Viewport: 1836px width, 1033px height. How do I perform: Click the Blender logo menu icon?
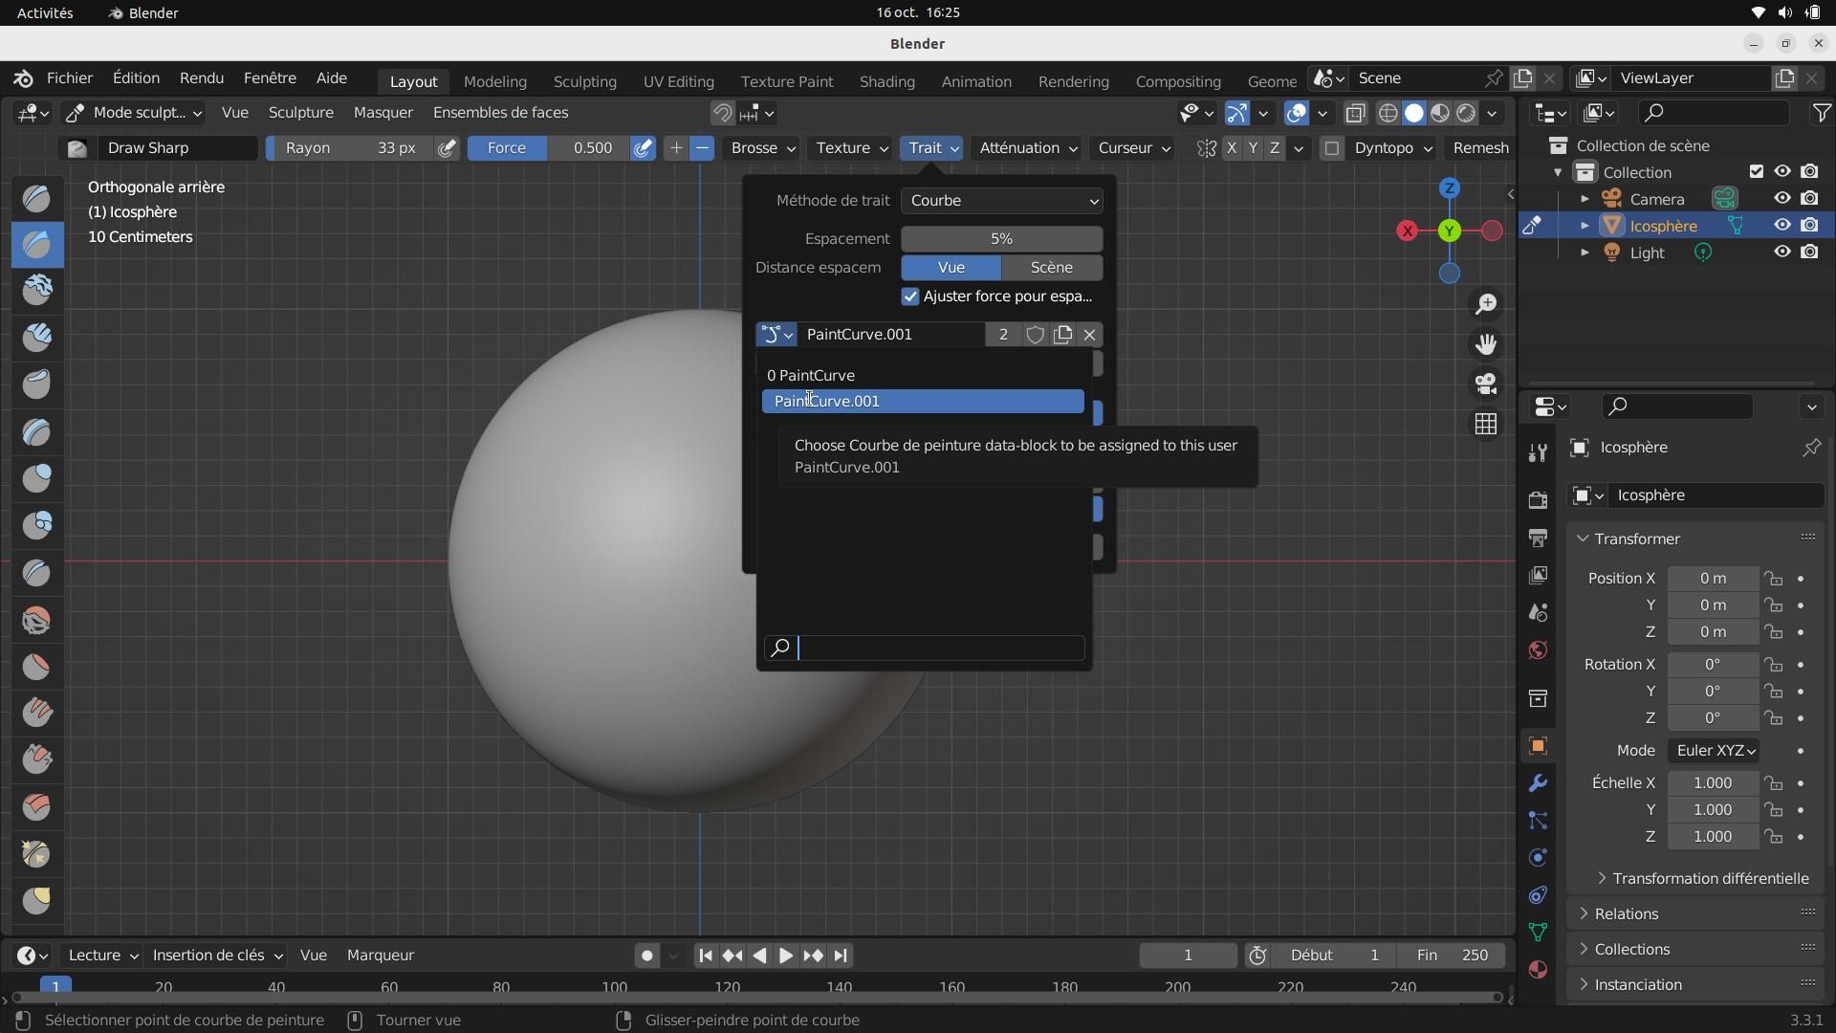click(x=23, y=78)
